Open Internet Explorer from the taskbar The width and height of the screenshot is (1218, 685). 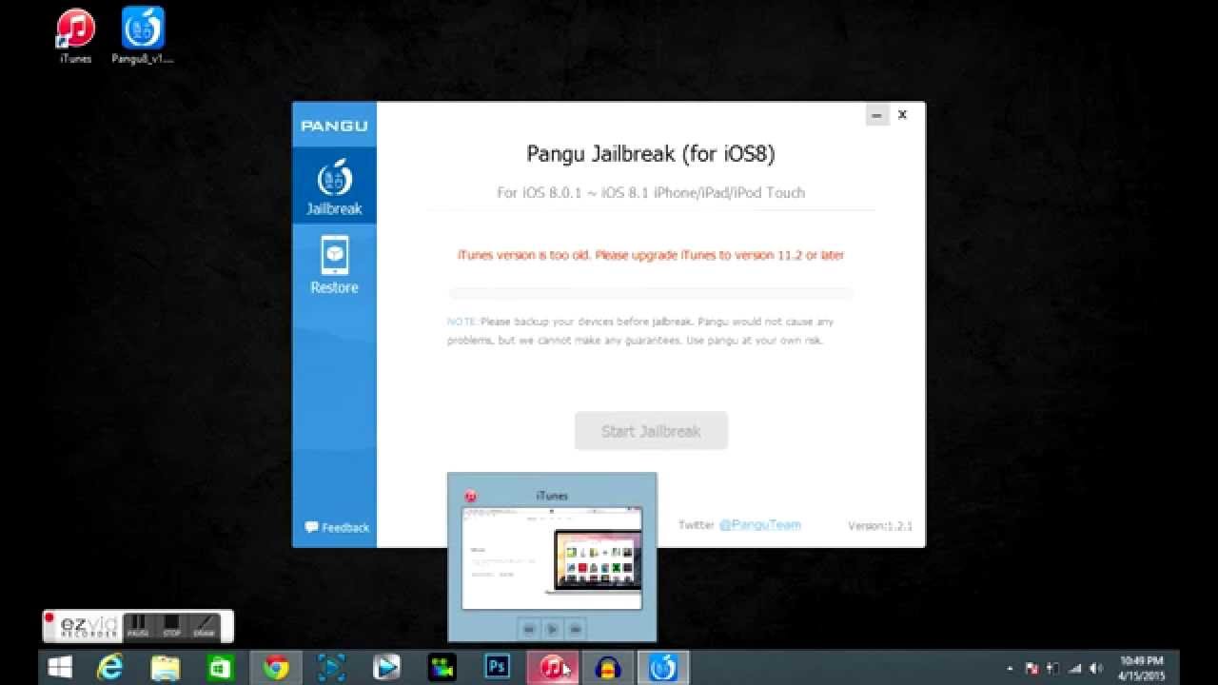pos(110,668)
